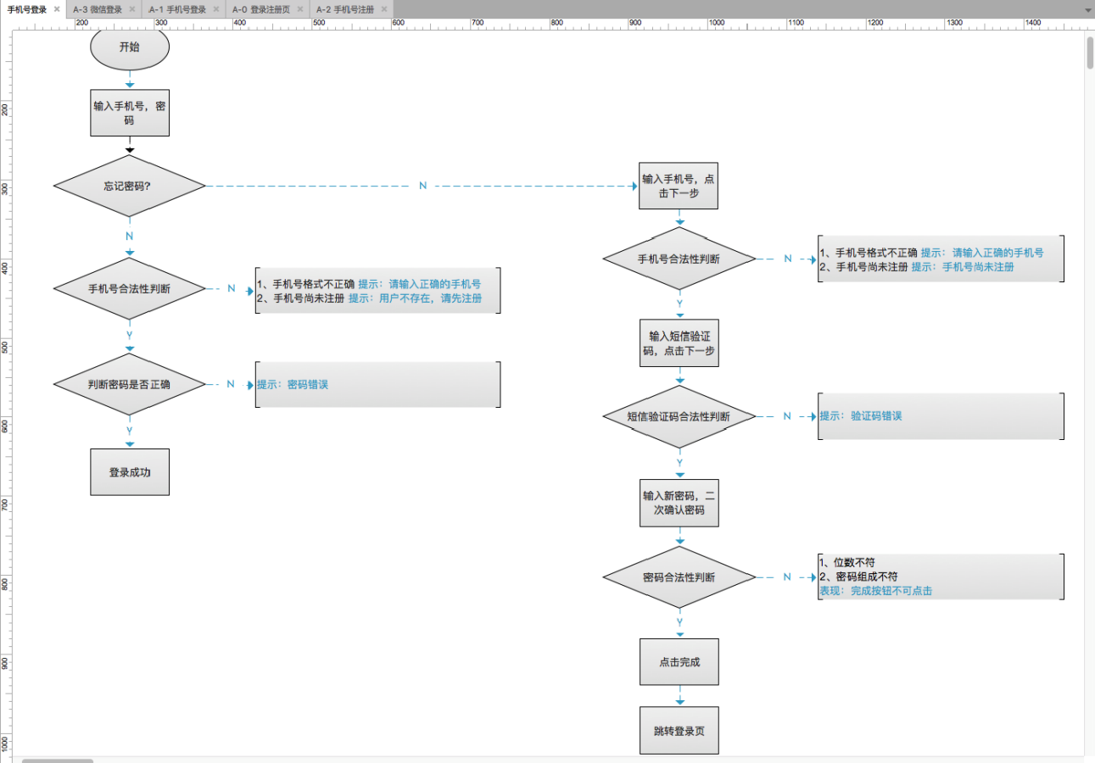Select the 密码合法性判断 diamond
This screenshot has height=763, width=1095.
point(679,577)
